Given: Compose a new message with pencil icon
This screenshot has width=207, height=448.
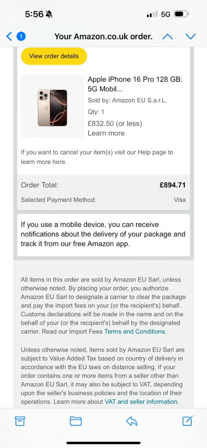Looking at the screenshot, I should [x=188, y=421].
